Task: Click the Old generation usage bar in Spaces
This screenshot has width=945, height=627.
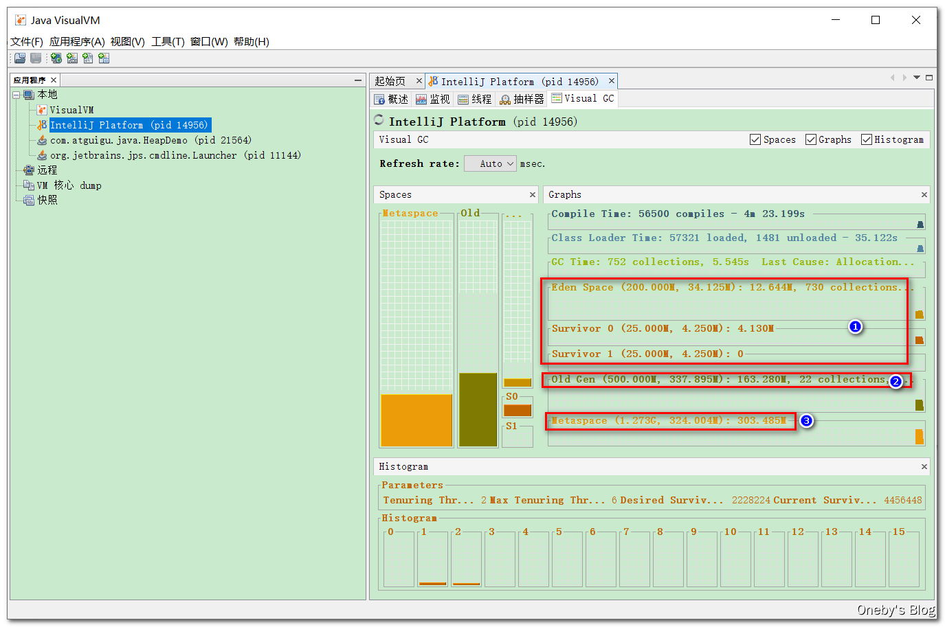Action: click(478, 410)
